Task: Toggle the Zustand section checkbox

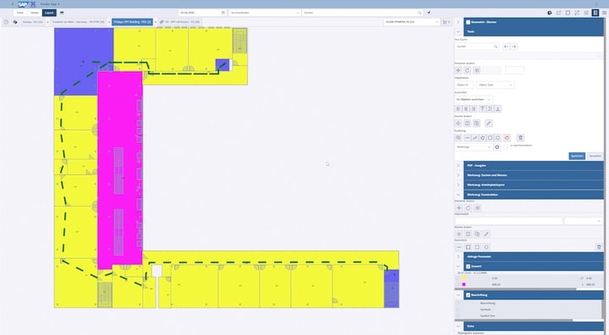Action: pyautogui.click(x=468, y=266)
